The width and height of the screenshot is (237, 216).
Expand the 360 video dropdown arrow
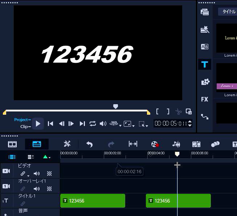click(120, 126)
